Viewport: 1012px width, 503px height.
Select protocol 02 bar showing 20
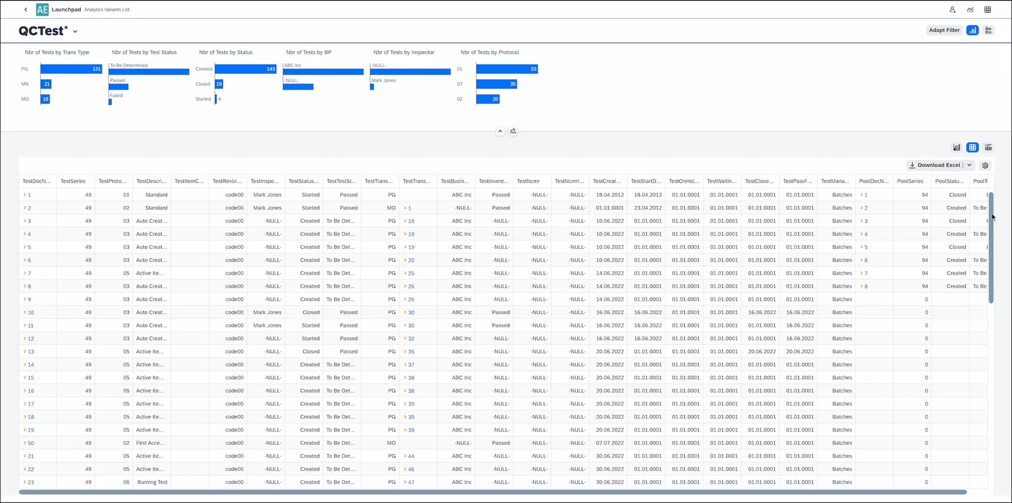(x=488, y=99)
